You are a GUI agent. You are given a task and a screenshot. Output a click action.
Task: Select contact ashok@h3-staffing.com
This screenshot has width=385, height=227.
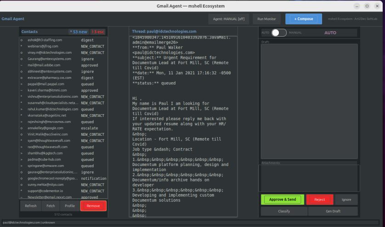coord(63,40)
